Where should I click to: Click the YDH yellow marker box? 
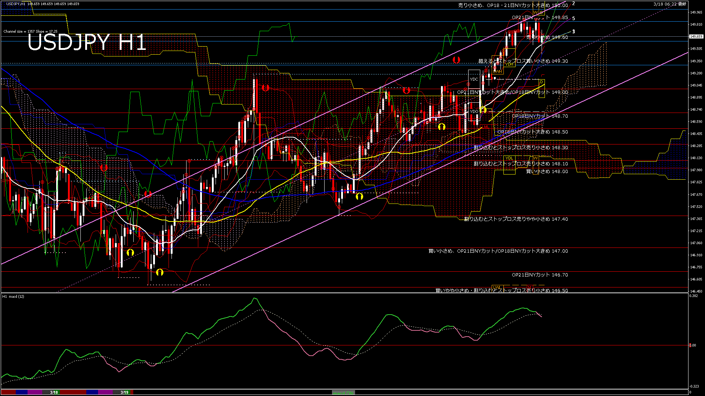[509, 64]
